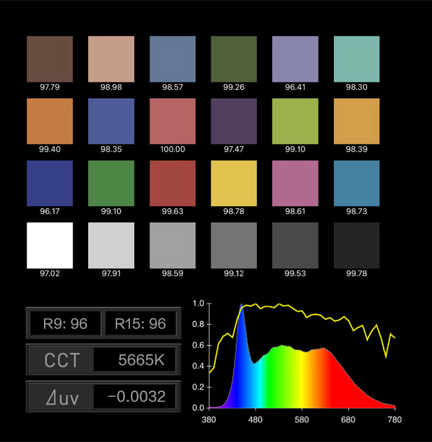Screen dimensions: 432x442
Task: Click the R15: 96 readout box
Action: (140, 323)
